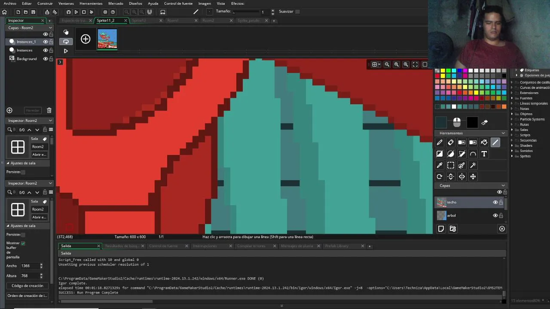Collapse the upper Ajustes de sala section

pos(8,163)
